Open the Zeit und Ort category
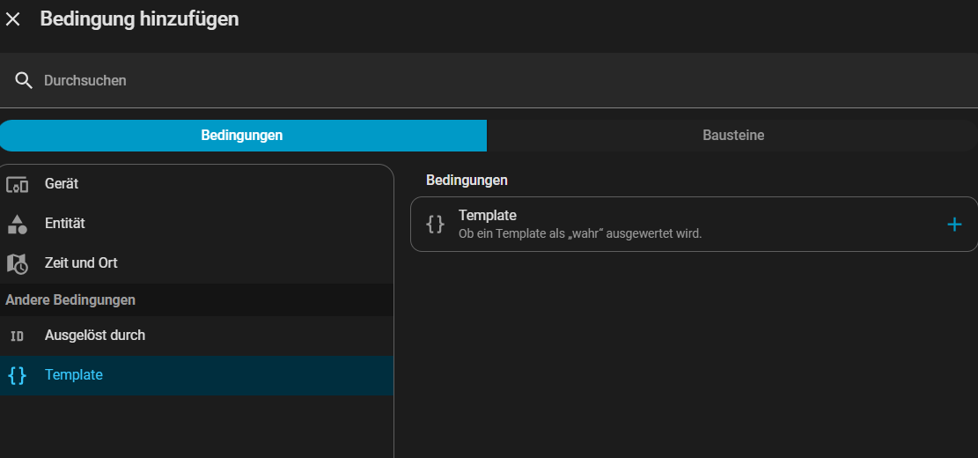Viewport: 978px width, 458px height. pos(81,263)
